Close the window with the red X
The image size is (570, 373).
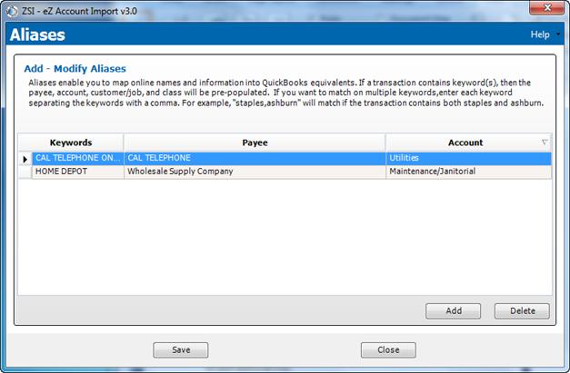pos(546,7)
